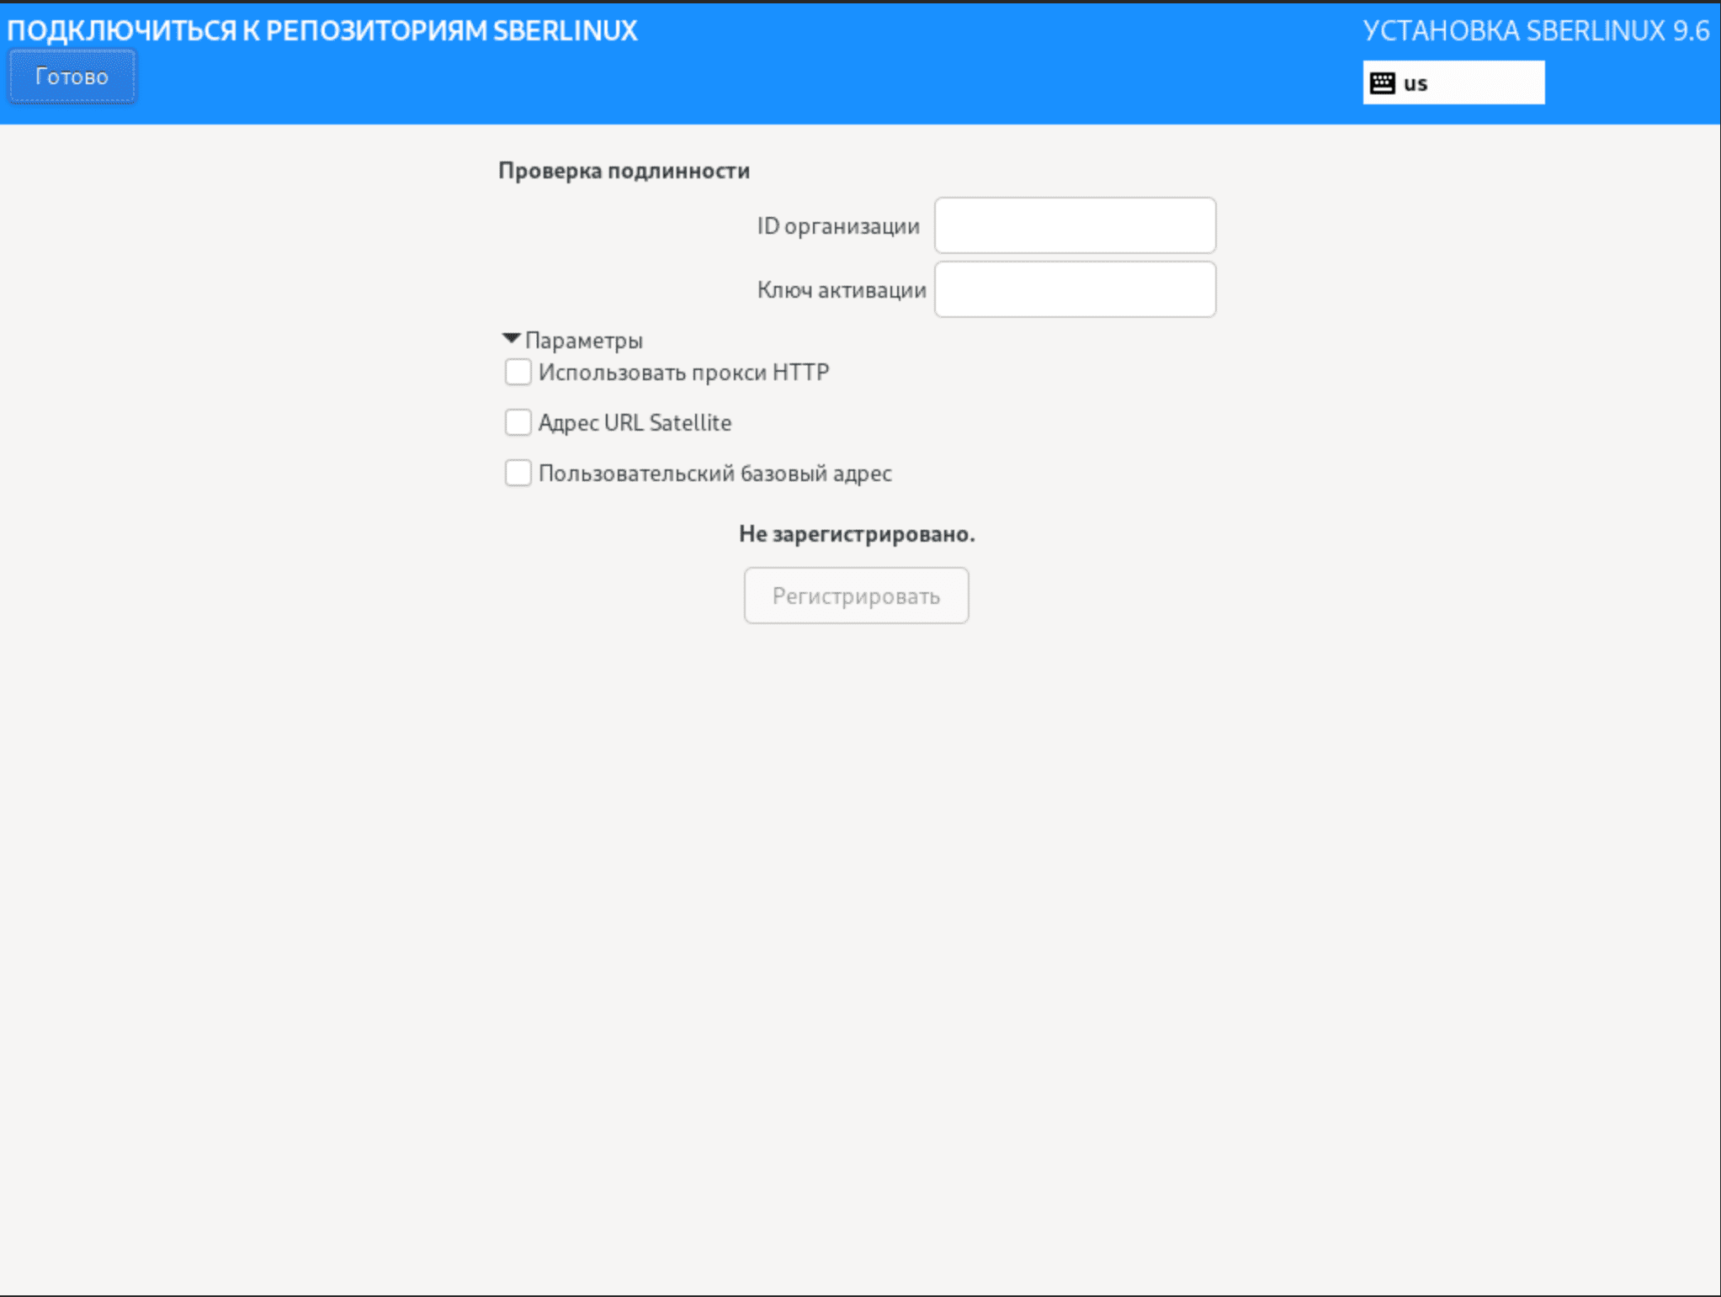1721x1297 pixels.
Task: Open the us keyboard layout selector
Action: pyautogui.click(x=1453, y=82)
